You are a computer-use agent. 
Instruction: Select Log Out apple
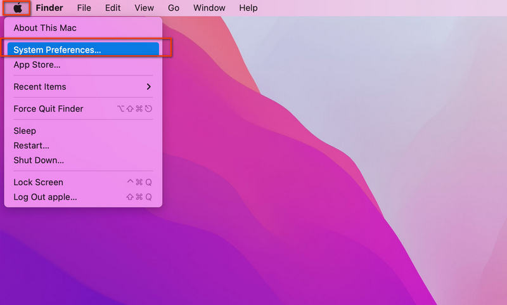[x=45, y=197]
